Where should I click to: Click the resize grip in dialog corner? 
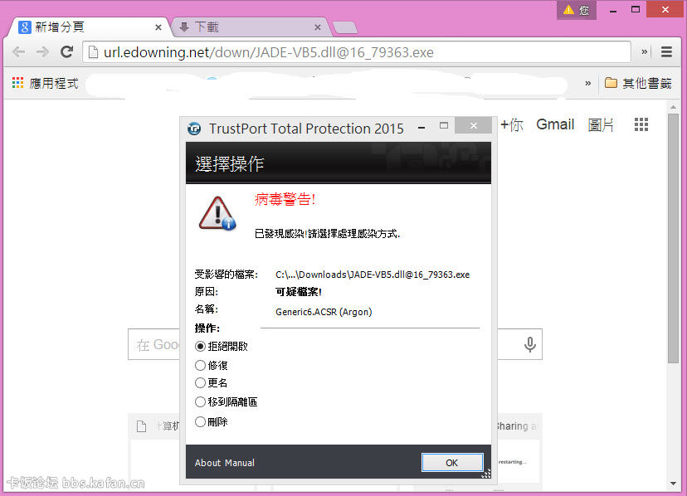pos(486,474)
